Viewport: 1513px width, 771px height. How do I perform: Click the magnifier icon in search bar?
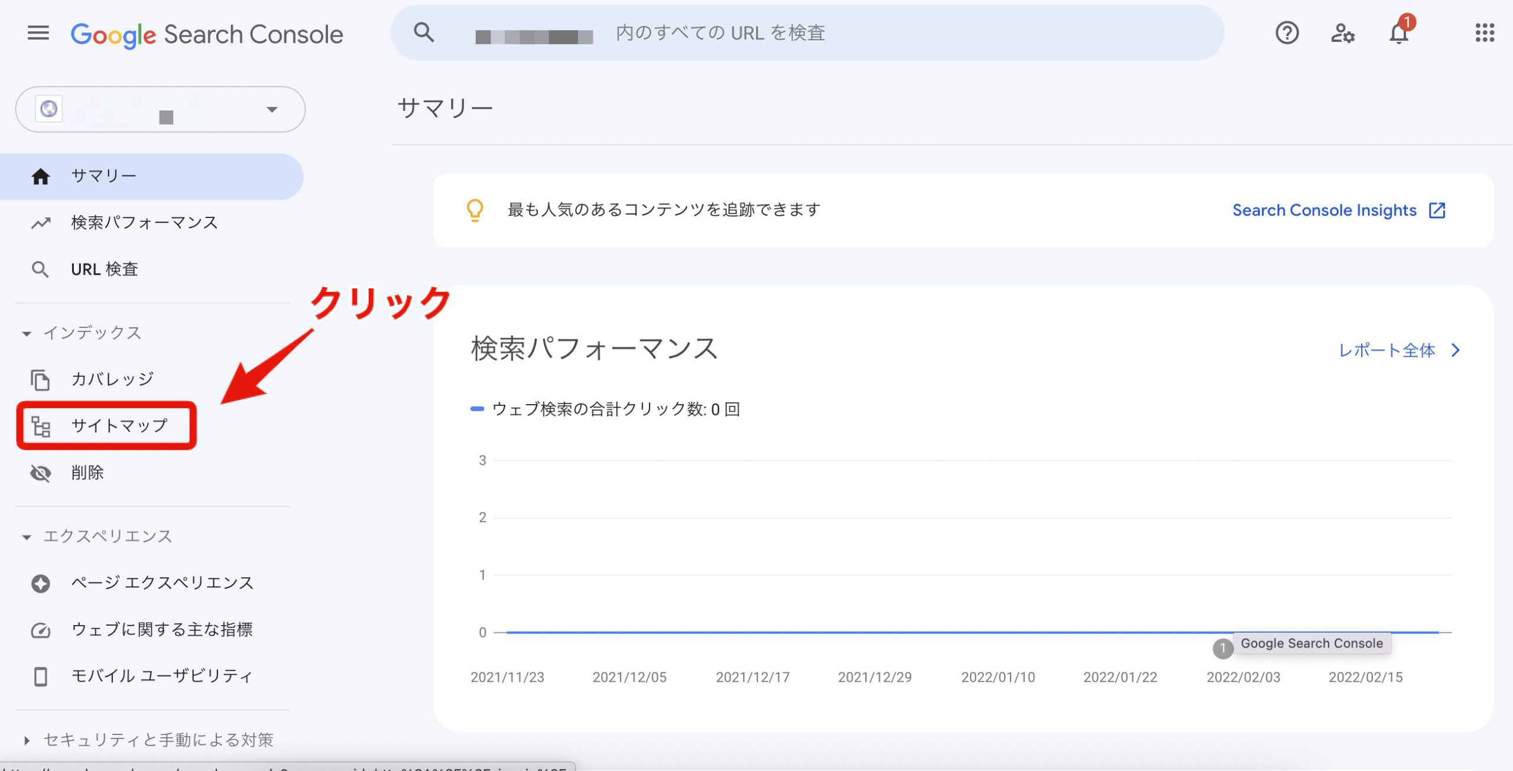point(424,32)
